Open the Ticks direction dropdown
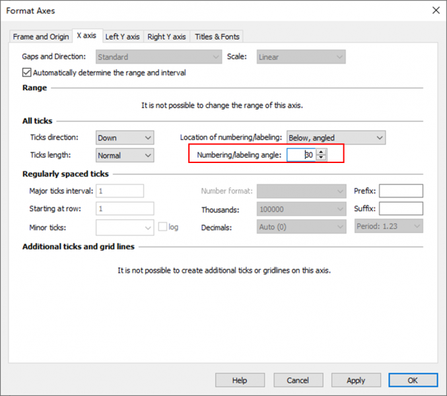 click(125, 138)
